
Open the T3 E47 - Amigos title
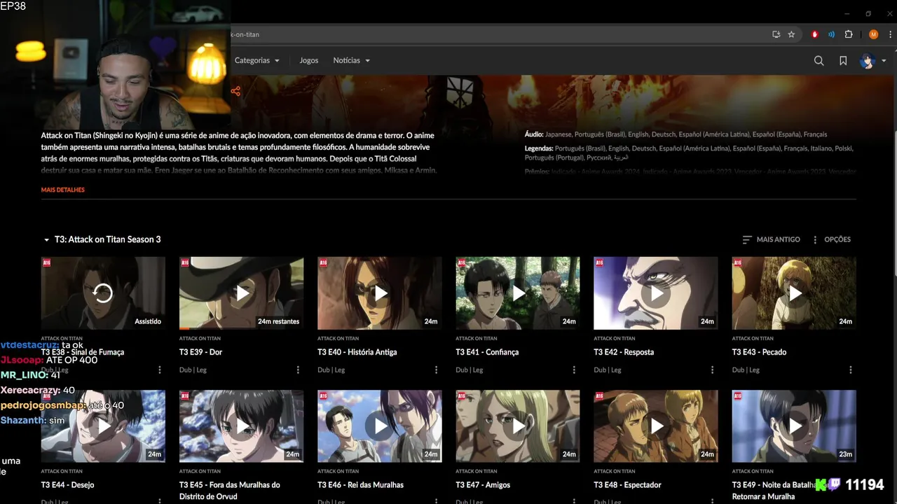point(483,485)
